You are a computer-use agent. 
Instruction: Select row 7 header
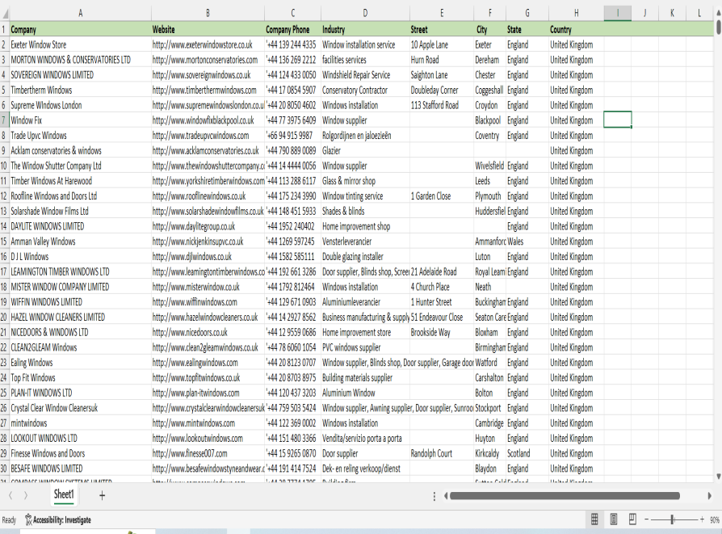(x=5, y=120)
